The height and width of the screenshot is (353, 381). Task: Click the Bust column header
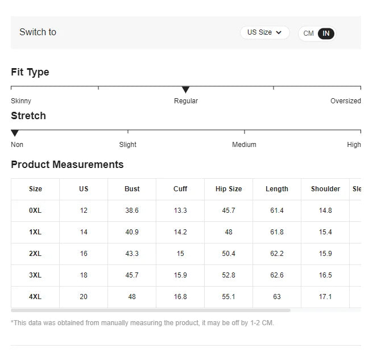(x=132, y=189)
